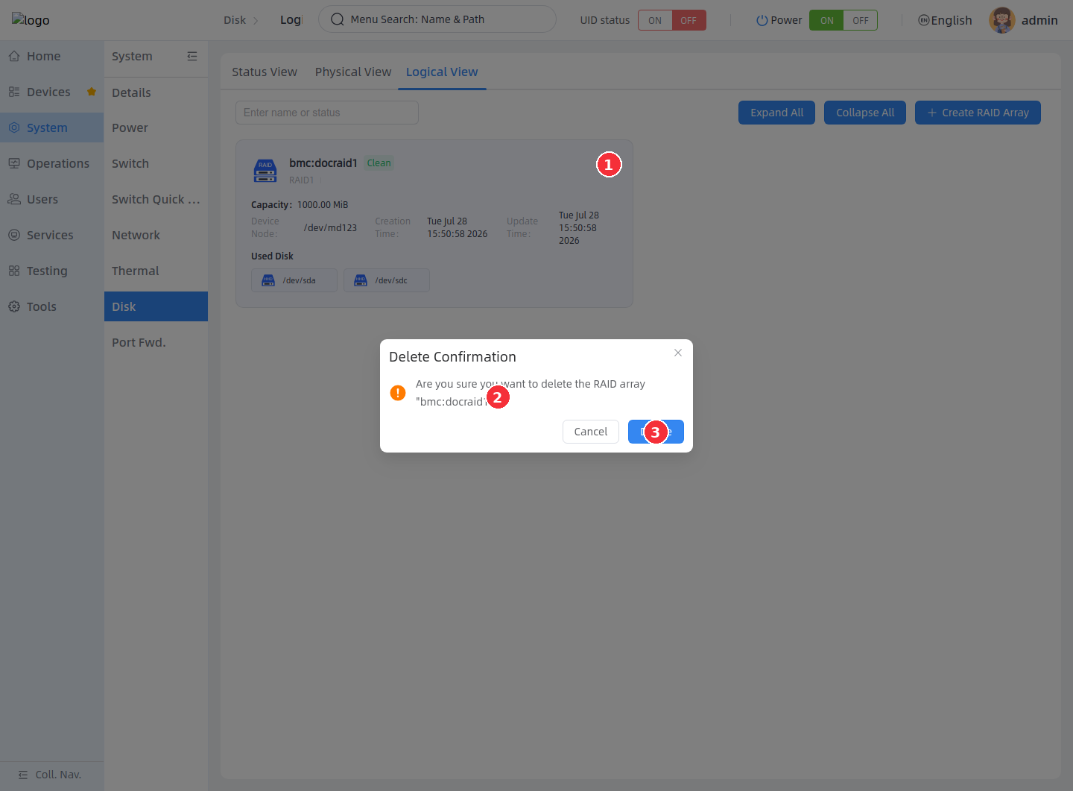Cancel the RAID deletion

tap(591, 432)
